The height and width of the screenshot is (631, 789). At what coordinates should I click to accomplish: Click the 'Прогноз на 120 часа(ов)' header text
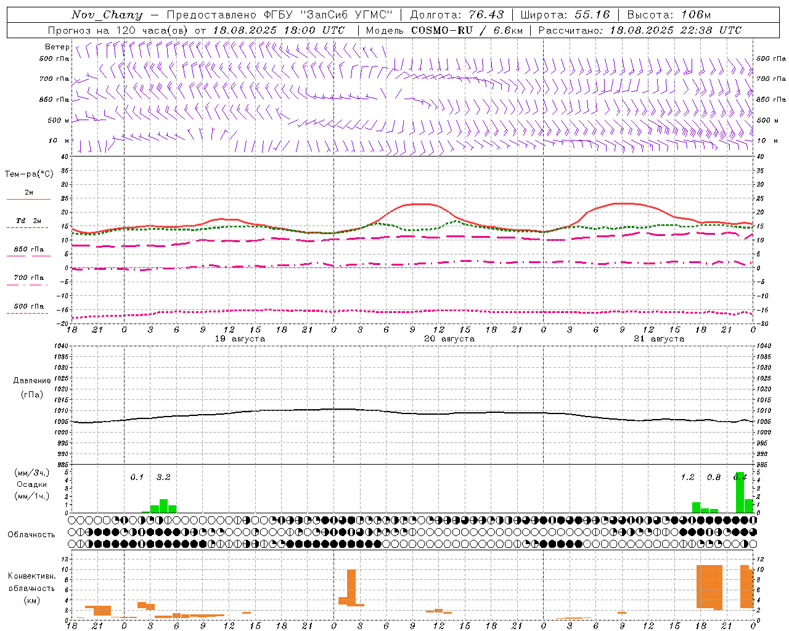click(118, 30)
